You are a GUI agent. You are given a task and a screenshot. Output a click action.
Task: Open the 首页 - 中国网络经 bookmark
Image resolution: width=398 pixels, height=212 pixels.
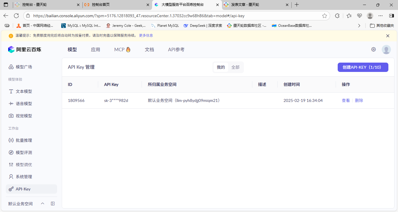tap(35, 26)
